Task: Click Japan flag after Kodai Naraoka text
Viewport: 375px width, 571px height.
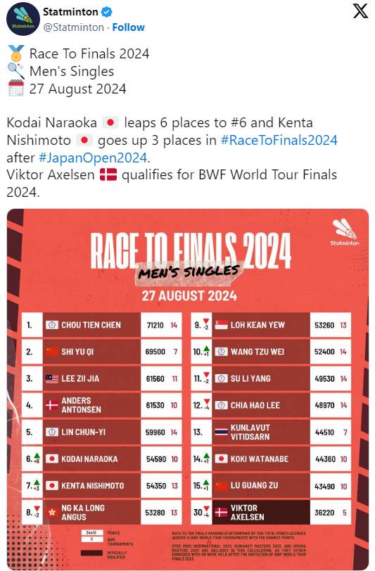Action: (110, 123)
